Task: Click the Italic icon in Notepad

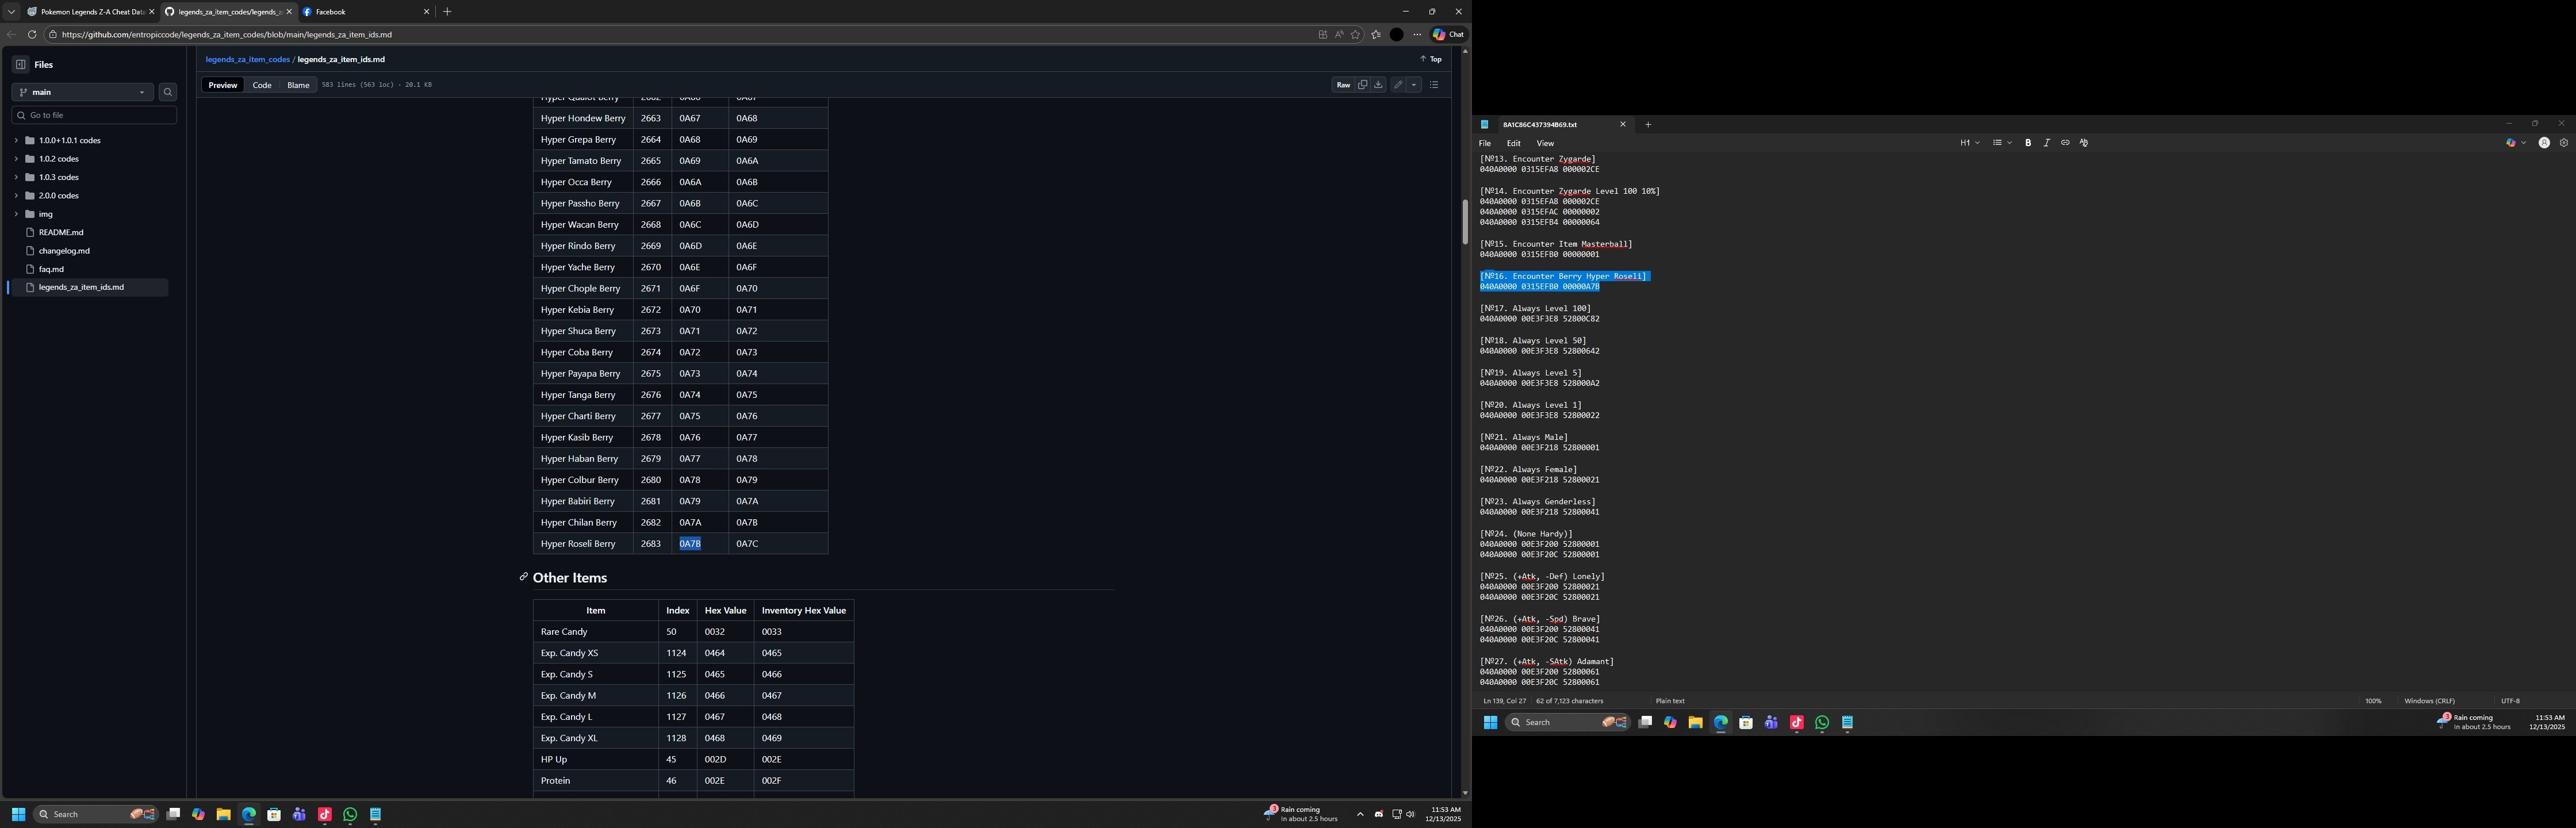Action: coord(2046,143)
